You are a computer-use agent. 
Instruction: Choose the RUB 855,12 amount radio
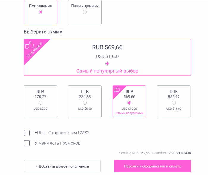174,103
